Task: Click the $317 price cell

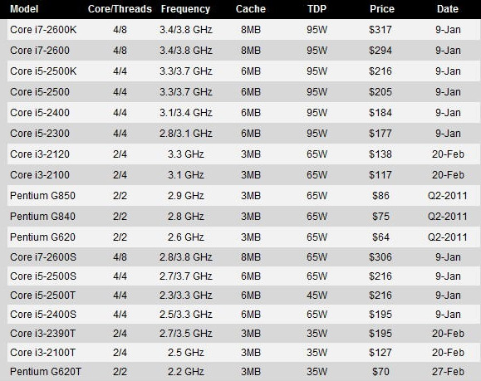Action: point(380,30)
